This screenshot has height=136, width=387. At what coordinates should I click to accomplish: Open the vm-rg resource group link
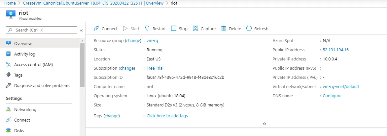coord(152,40)
